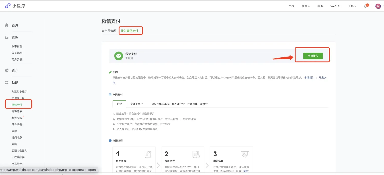Click the 统计 pie chart icon
This screenshot has height=175, width=384.
tap(7, 70)
